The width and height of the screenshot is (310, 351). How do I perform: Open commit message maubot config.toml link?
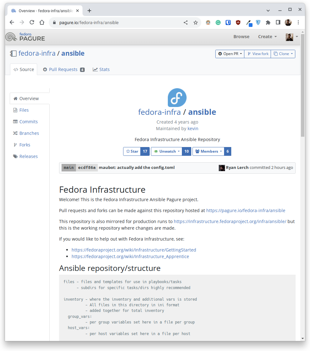[x=137, y=168]
